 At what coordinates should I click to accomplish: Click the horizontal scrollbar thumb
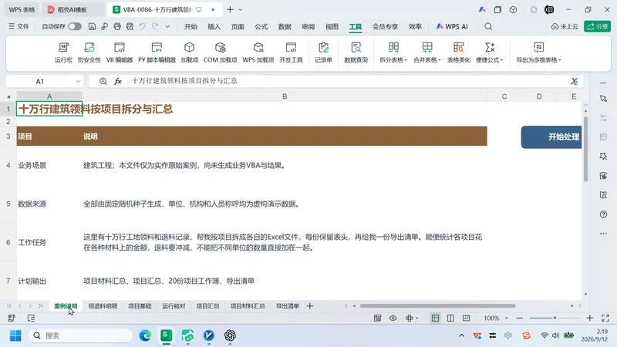point(437,305)
